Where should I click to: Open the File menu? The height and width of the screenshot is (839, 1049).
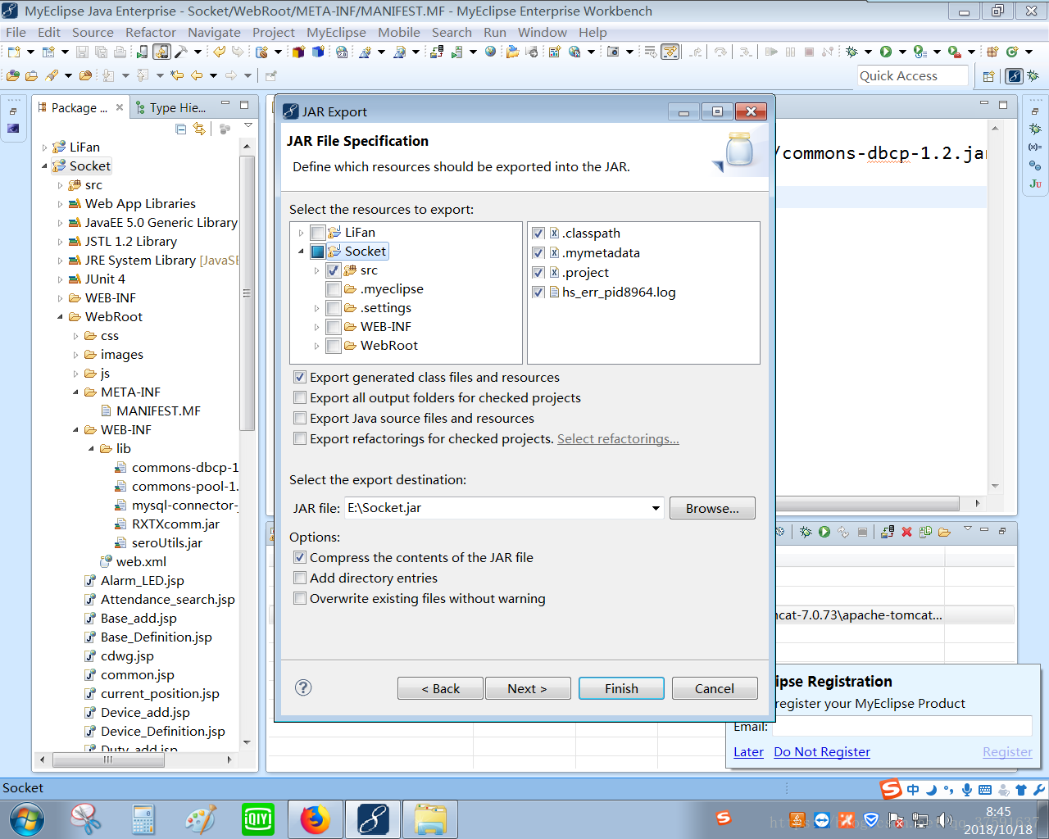(x=16, y=33)
